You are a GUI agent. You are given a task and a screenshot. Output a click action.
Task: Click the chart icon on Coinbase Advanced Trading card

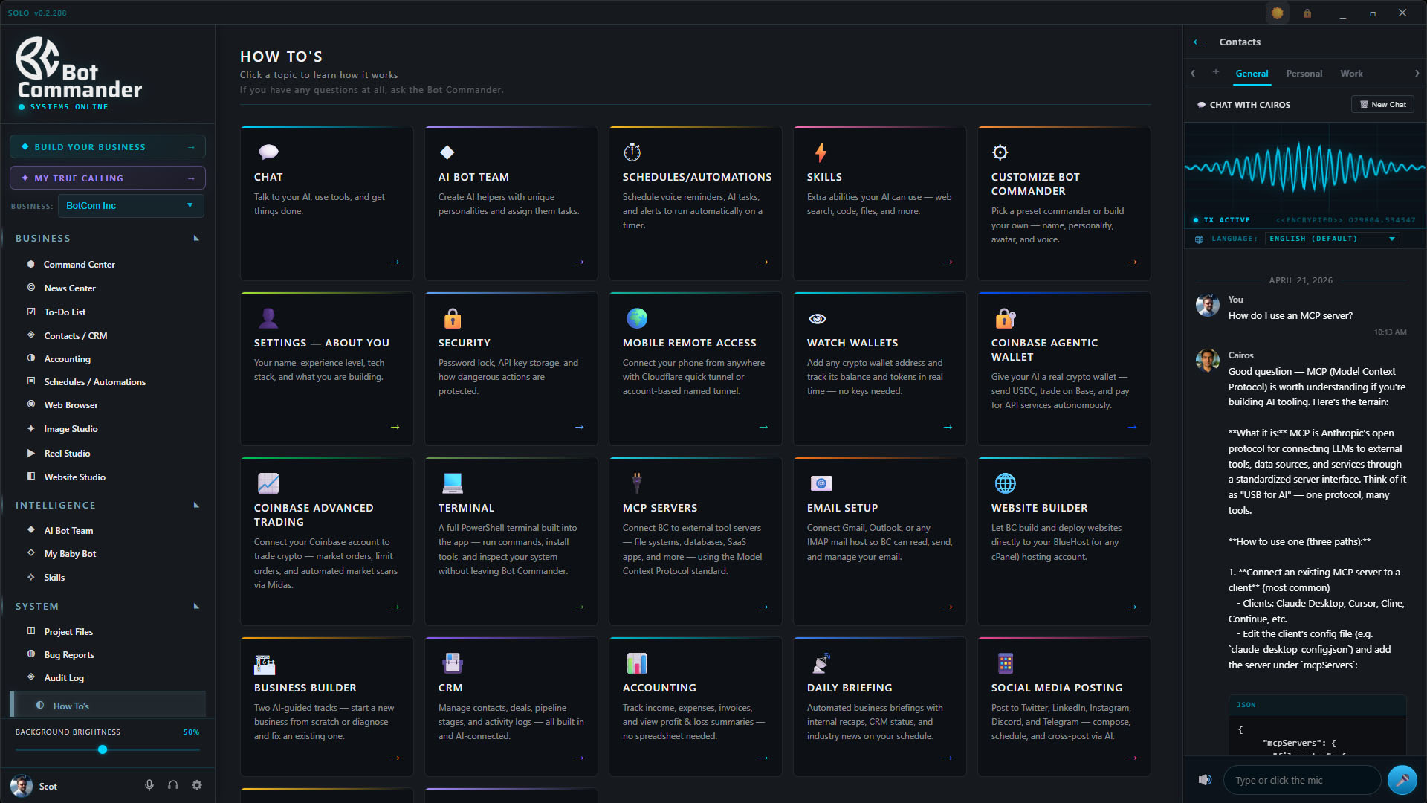[268, 483]
